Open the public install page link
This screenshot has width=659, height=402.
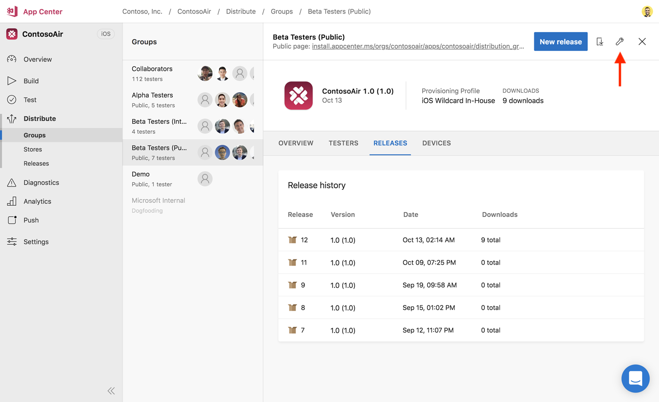(x=418, y=46)
